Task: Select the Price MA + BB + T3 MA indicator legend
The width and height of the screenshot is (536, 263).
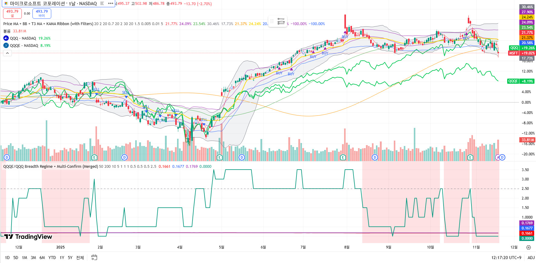Action: 48,24
